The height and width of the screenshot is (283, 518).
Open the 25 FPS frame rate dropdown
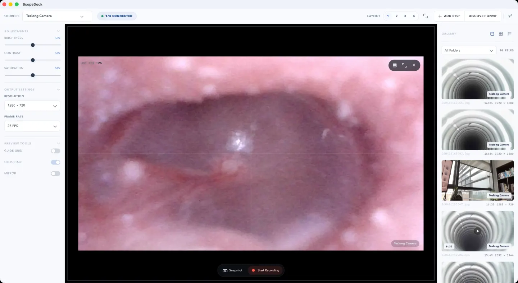pyautogui.click(x=32, y=126)
